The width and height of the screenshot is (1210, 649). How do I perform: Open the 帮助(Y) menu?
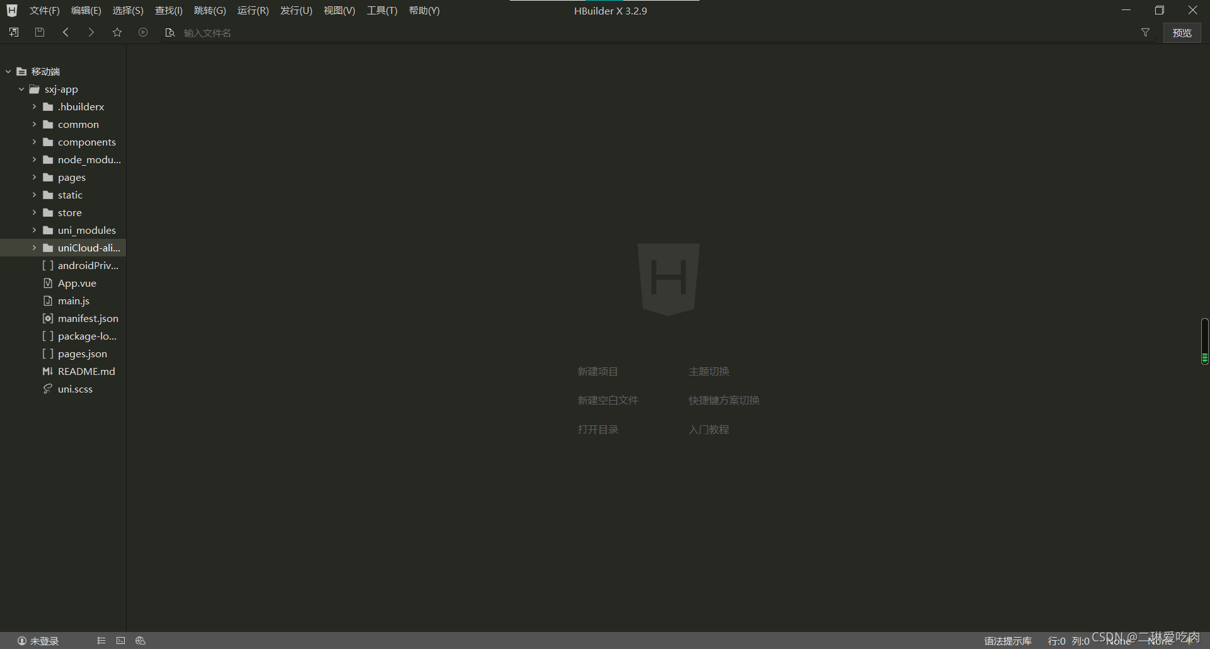[x=424, y=11]
